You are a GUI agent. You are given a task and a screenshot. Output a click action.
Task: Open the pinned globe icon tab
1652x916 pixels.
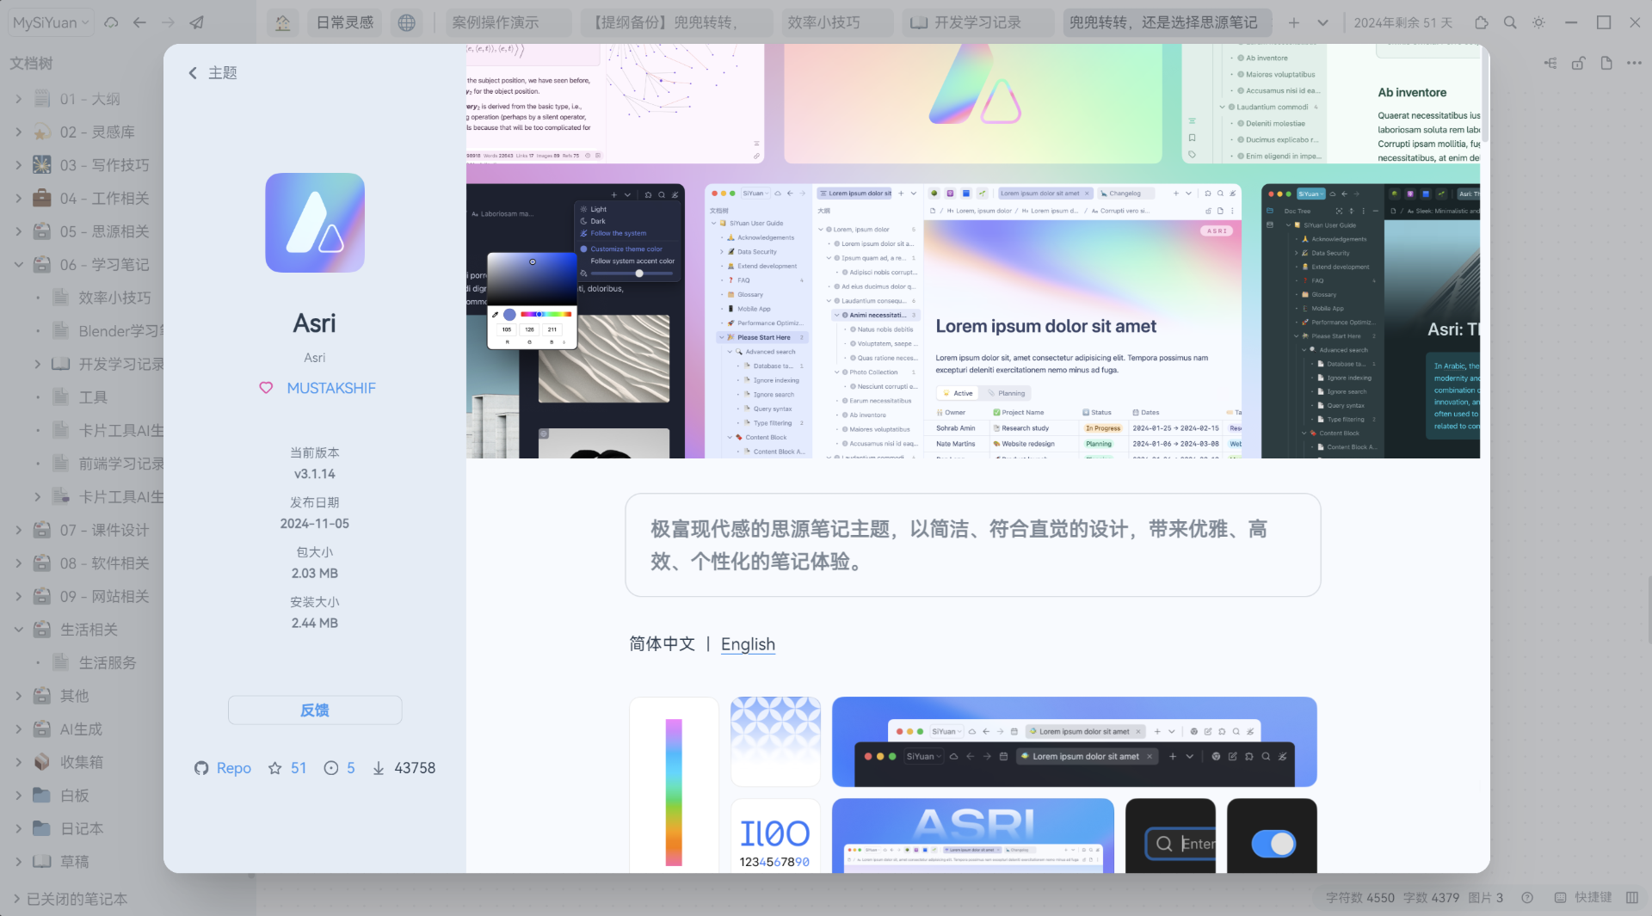click(x=406, y=22)
